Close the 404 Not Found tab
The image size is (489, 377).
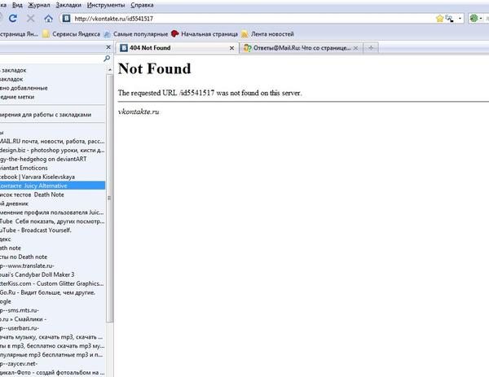click(x=231, y=48)
